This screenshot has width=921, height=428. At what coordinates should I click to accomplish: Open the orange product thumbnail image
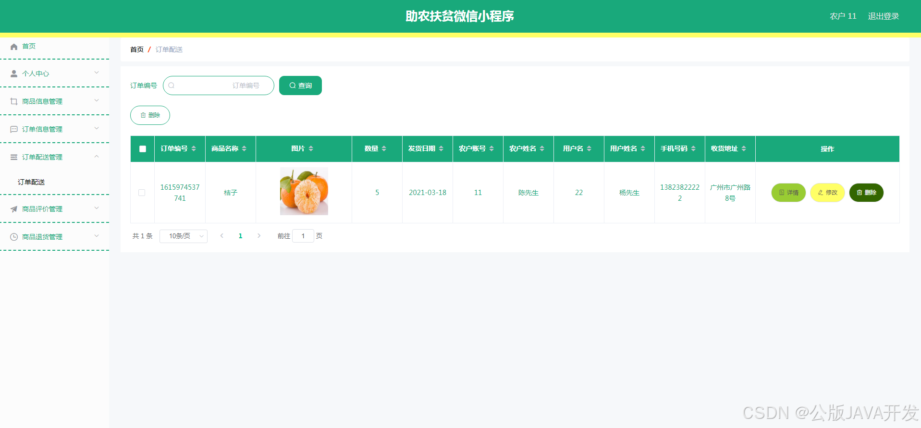click(304, 191)
